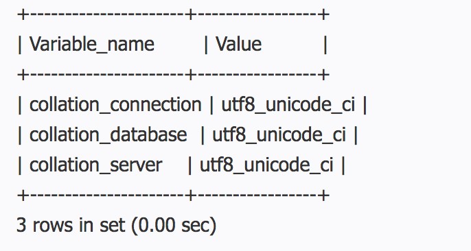Click the dashed border below the header row
Screen dimensions: 471x251
[173, 74]
